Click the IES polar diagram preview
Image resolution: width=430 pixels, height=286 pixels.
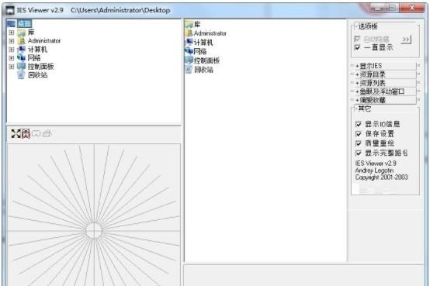pos(94,215)
